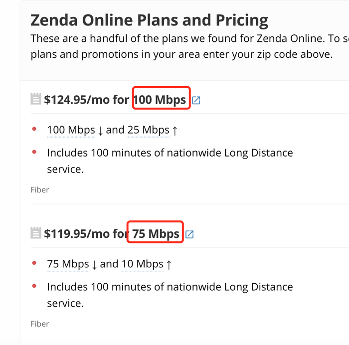The image size is (349, 345).
Task: Click the intro paragraph about Zenda Online plans
Action: pyautogui.click(x=189, y=46)
